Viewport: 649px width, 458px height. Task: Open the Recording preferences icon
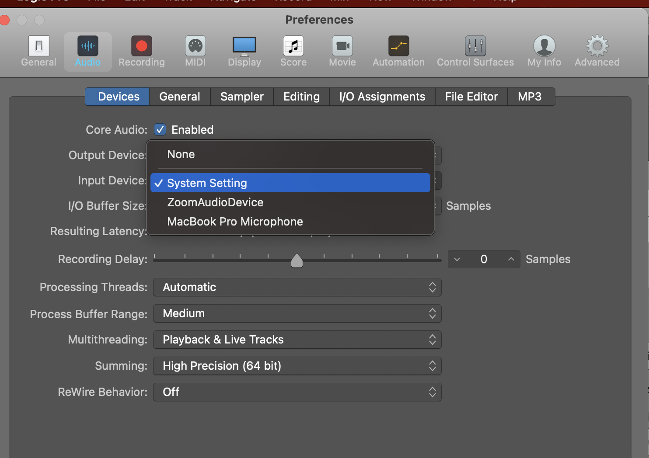[141, 50]
